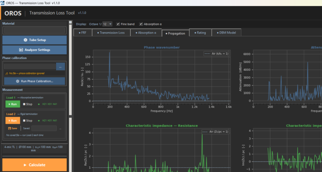The width and height of the screenshot is (322, 172).
Task: Click the left panel vertical scrollbar
Action: coord(70,70)
